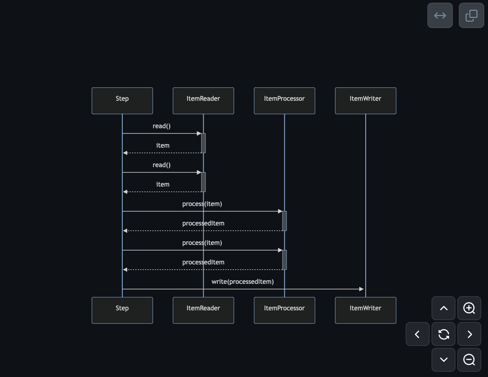This screenshot has width=488, height=377.
Task: Zoom in on the diagram
Action: click(x=469, y=308)
